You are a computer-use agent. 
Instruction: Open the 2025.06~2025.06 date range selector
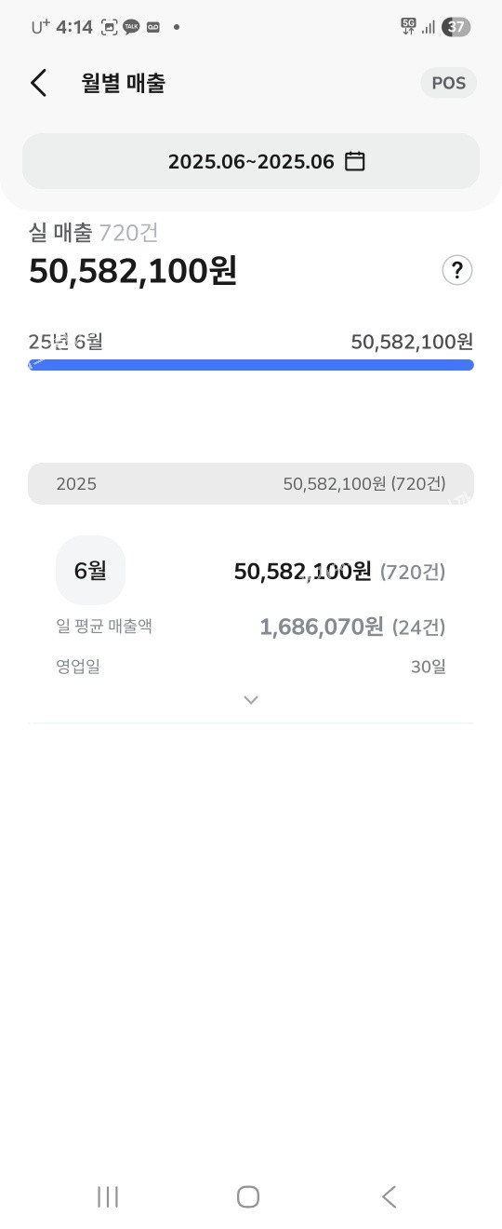[251, 161]
